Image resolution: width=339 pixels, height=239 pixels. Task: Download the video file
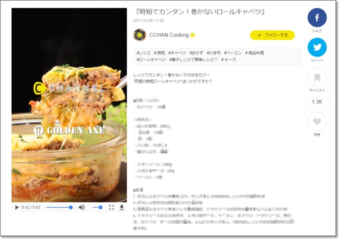click(x=122, y=207)
